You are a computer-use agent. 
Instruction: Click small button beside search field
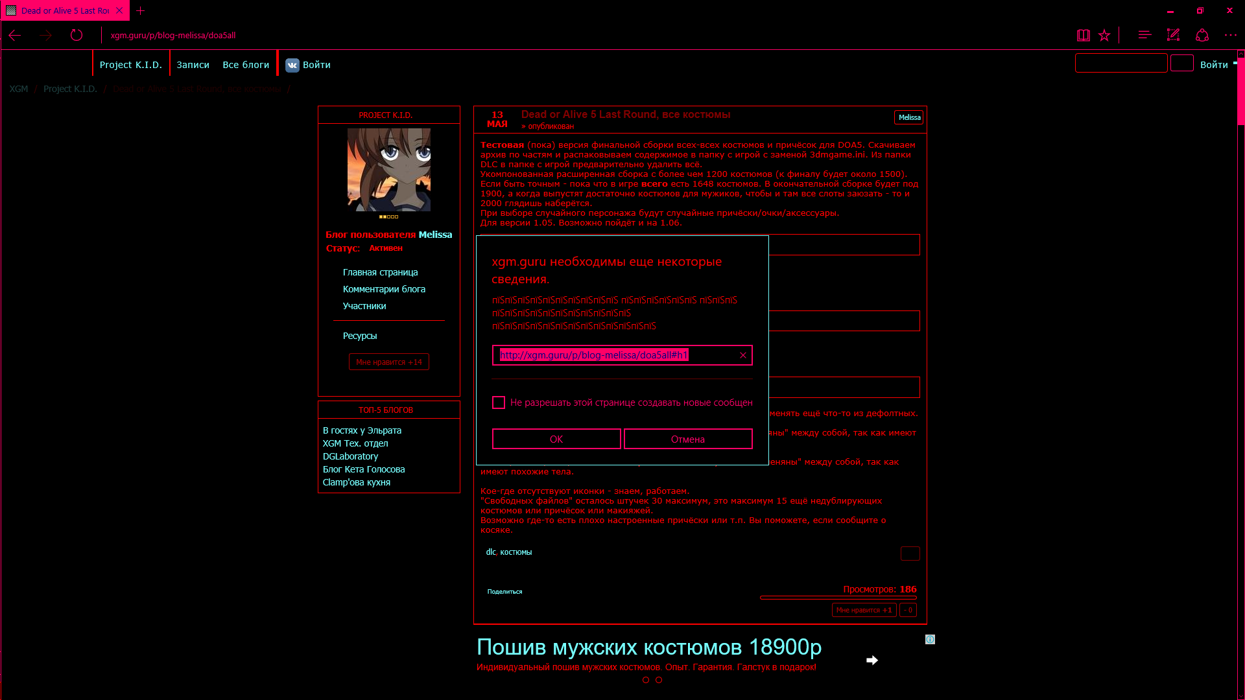click(x=1182, y=63)
